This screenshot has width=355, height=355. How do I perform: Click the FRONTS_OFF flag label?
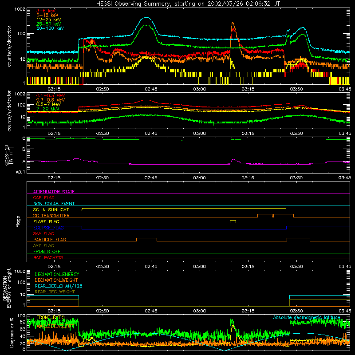click(x=47, y=251)
